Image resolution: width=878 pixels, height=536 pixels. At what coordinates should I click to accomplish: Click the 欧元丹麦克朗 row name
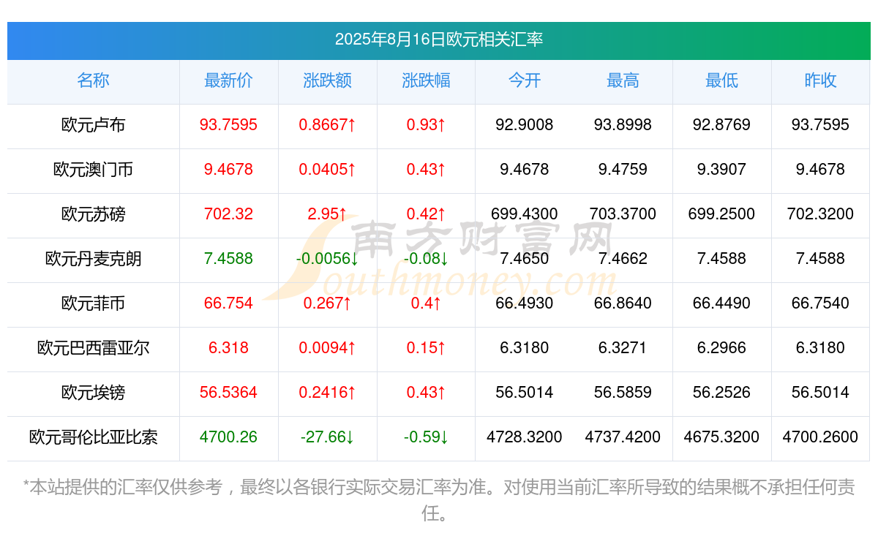coord(93,259)
